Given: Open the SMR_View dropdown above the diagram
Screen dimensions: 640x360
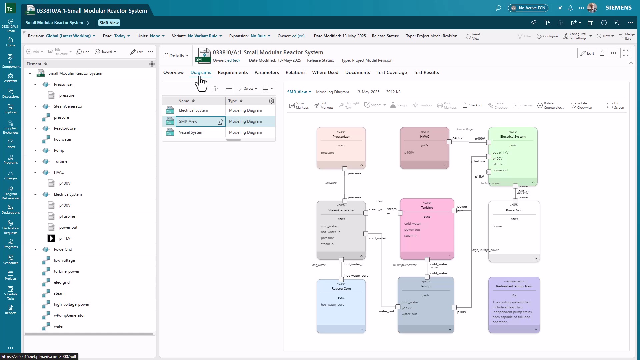Looking at the screenshot, I should point(299,92).
